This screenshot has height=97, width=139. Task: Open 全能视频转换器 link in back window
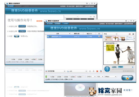click(x=89, y=6)
